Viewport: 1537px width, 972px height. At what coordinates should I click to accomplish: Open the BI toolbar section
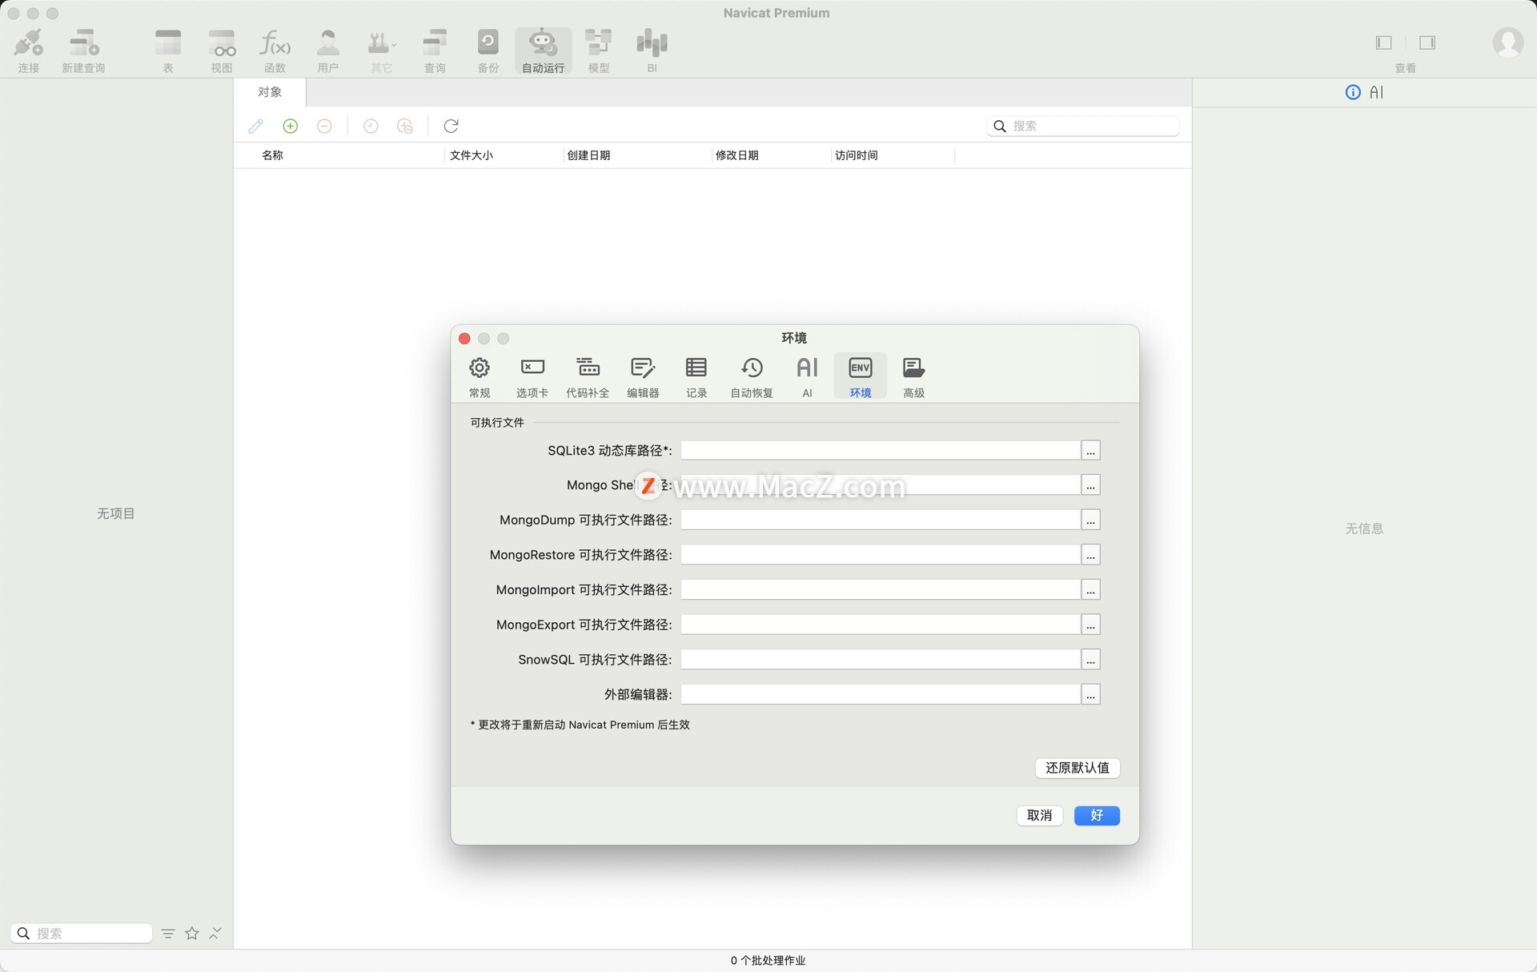[652, 50]
